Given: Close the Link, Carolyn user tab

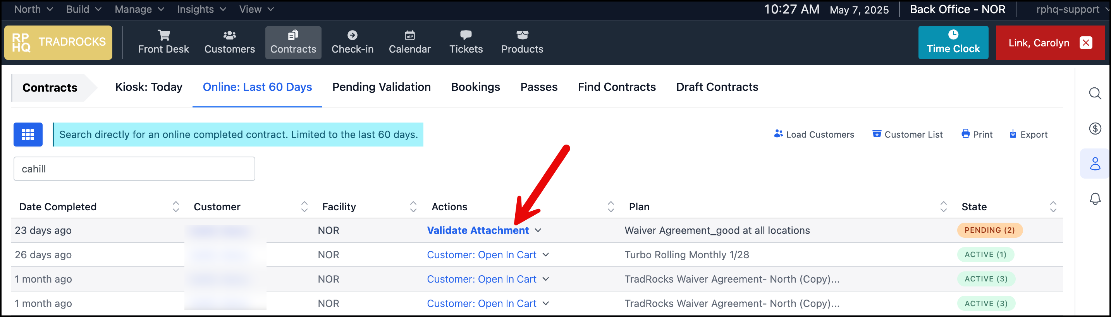Looking at the screenshot, I should (x=1086, y=43).
